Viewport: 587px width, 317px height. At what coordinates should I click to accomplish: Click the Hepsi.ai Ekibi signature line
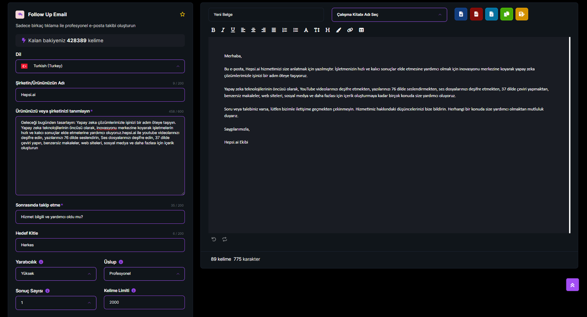point(236,143)
